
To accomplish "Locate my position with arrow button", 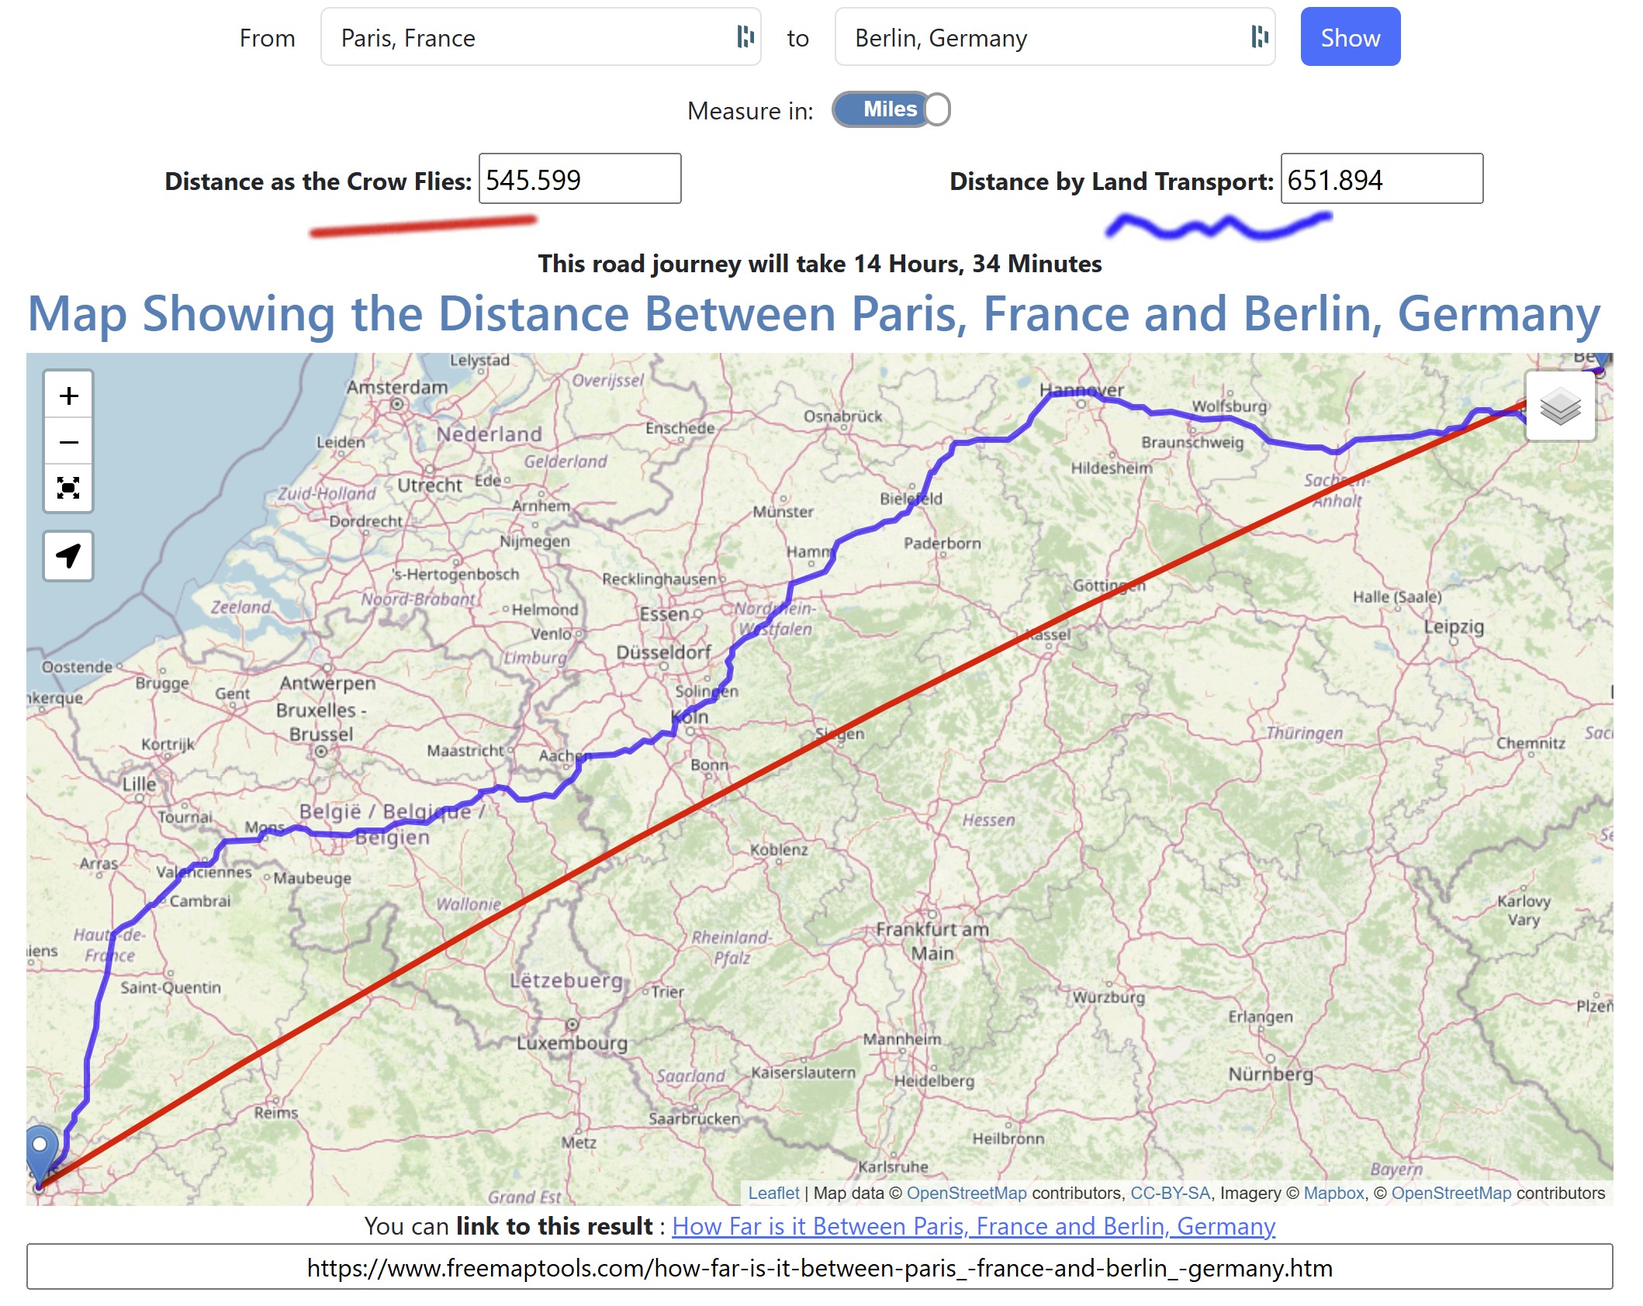I will (x=68, y=555).
